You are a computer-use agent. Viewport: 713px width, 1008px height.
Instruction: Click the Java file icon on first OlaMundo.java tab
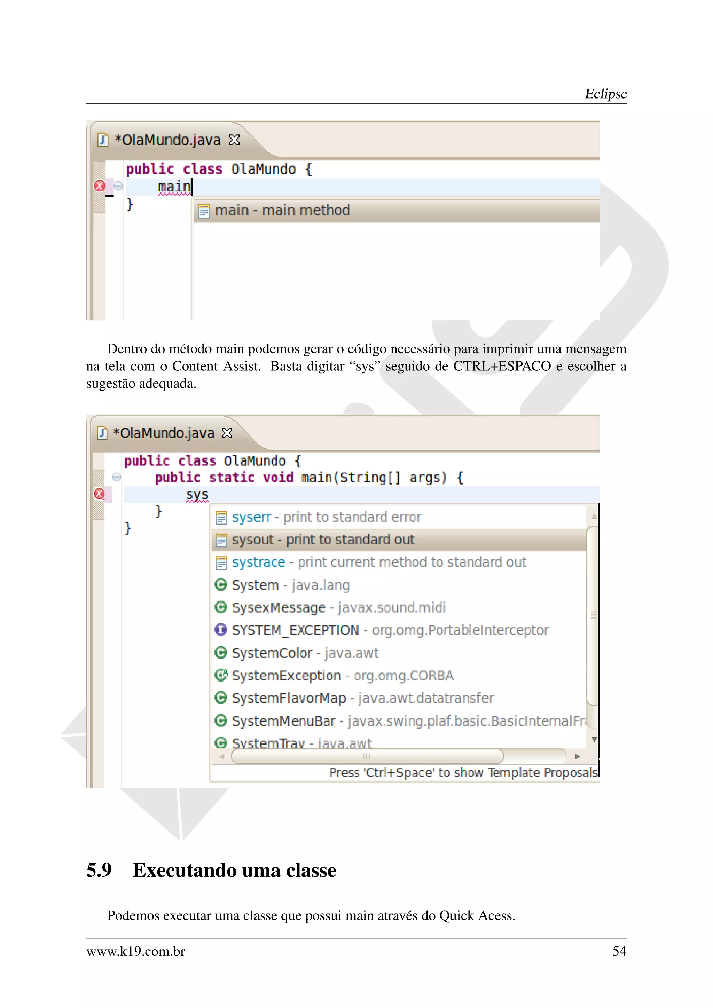[x=102, y=140]
